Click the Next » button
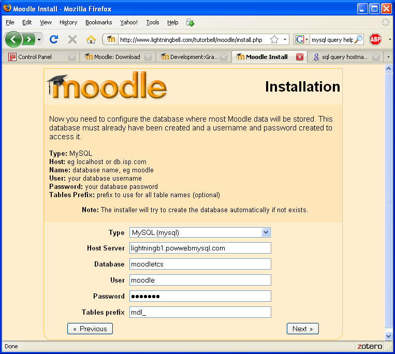This screenshot has width=395, height=354. 302,329
